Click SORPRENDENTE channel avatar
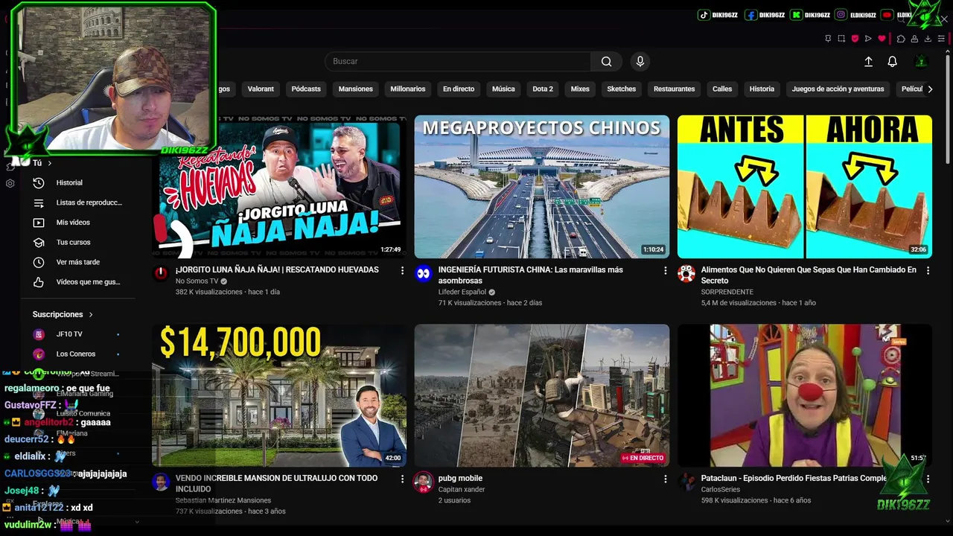953x536 pixels. [686, 273]
